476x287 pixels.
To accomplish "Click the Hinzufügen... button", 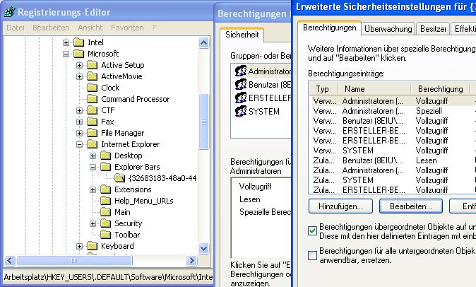I will pyautogui.click(x=340, y=206).
